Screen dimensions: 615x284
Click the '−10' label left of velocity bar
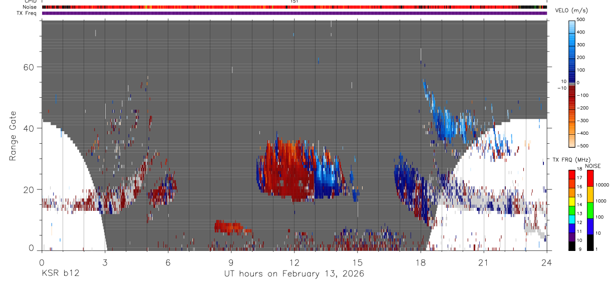[x=562, y=88]
